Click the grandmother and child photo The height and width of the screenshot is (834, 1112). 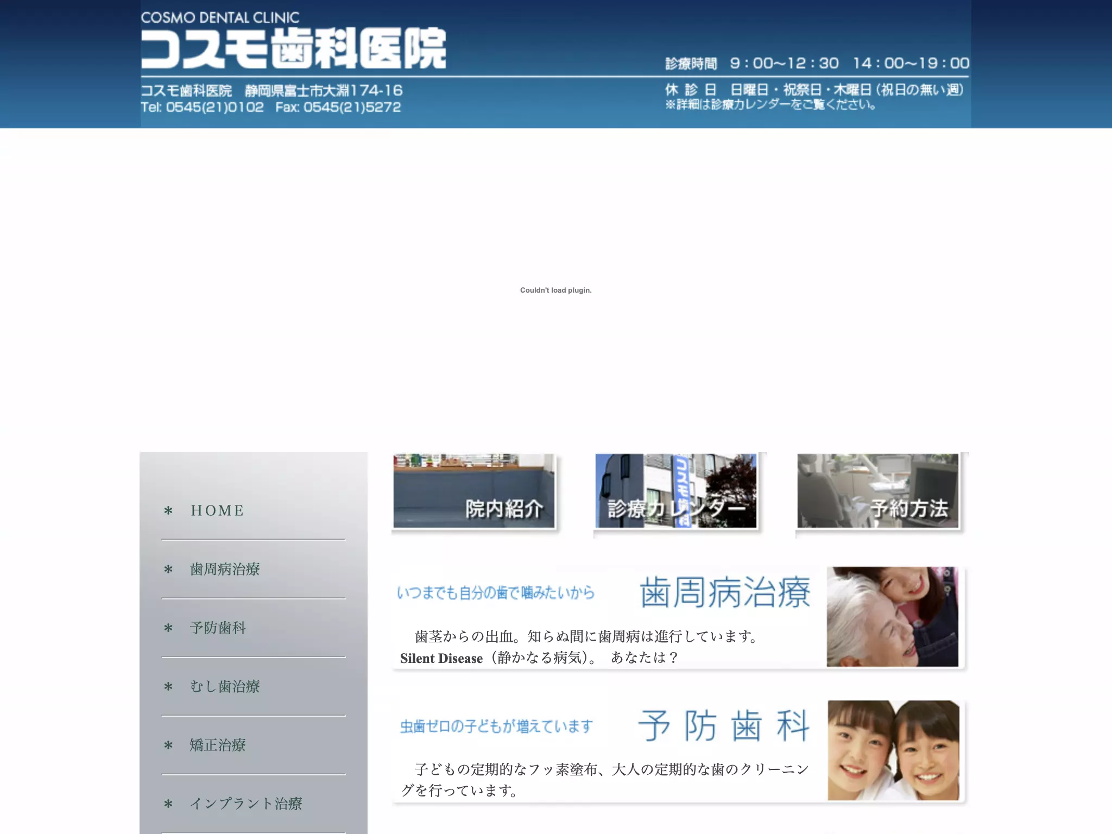pos(893,617)
